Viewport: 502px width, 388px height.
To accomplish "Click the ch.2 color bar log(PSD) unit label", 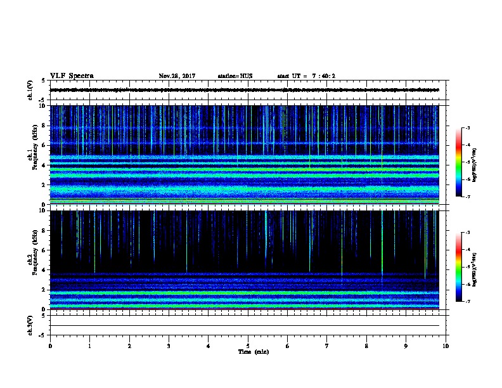I will coord(475,269).
